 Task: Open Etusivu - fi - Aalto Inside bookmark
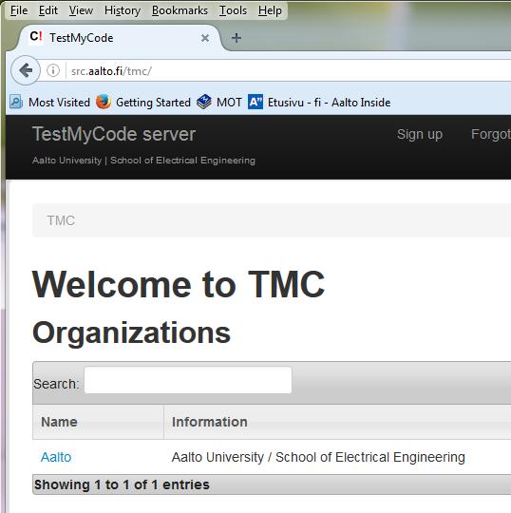point(319,102)
